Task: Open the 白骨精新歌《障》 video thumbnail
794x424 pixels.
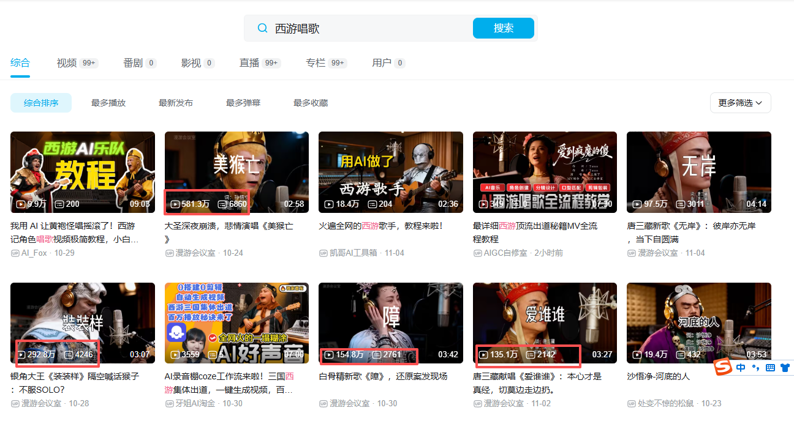Action: 391,322
